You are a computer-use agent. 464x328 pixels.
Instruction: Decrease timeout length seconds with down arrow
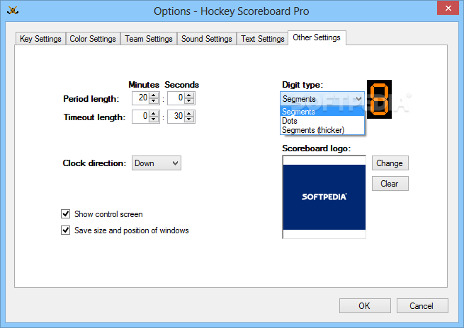click(189, 119)
